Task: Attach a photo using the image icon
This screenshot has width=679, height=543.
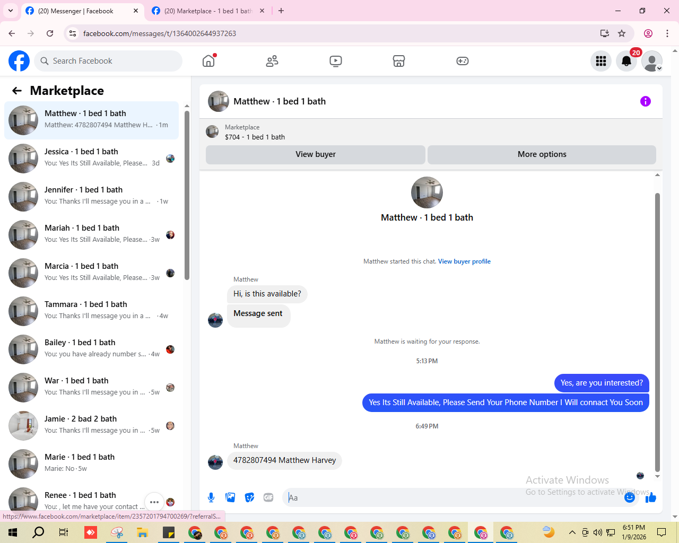Action: (x=230, y=497)
